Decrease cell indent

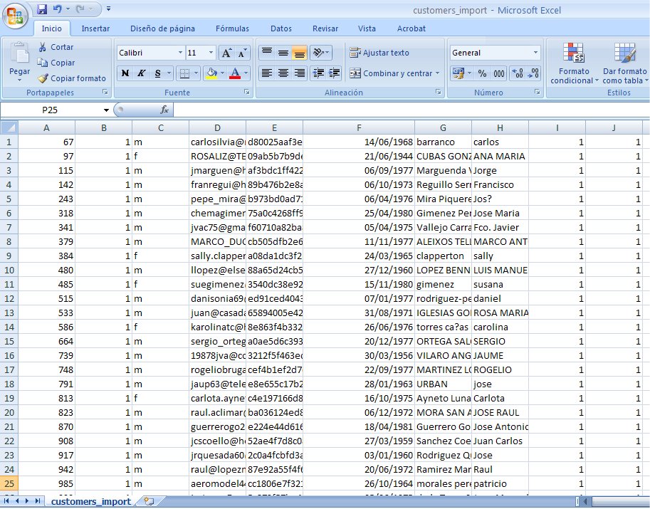click(318, 73)
